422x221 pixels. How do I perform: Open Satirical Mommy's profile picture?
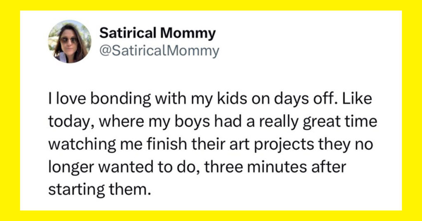click(x=70, y=41)
